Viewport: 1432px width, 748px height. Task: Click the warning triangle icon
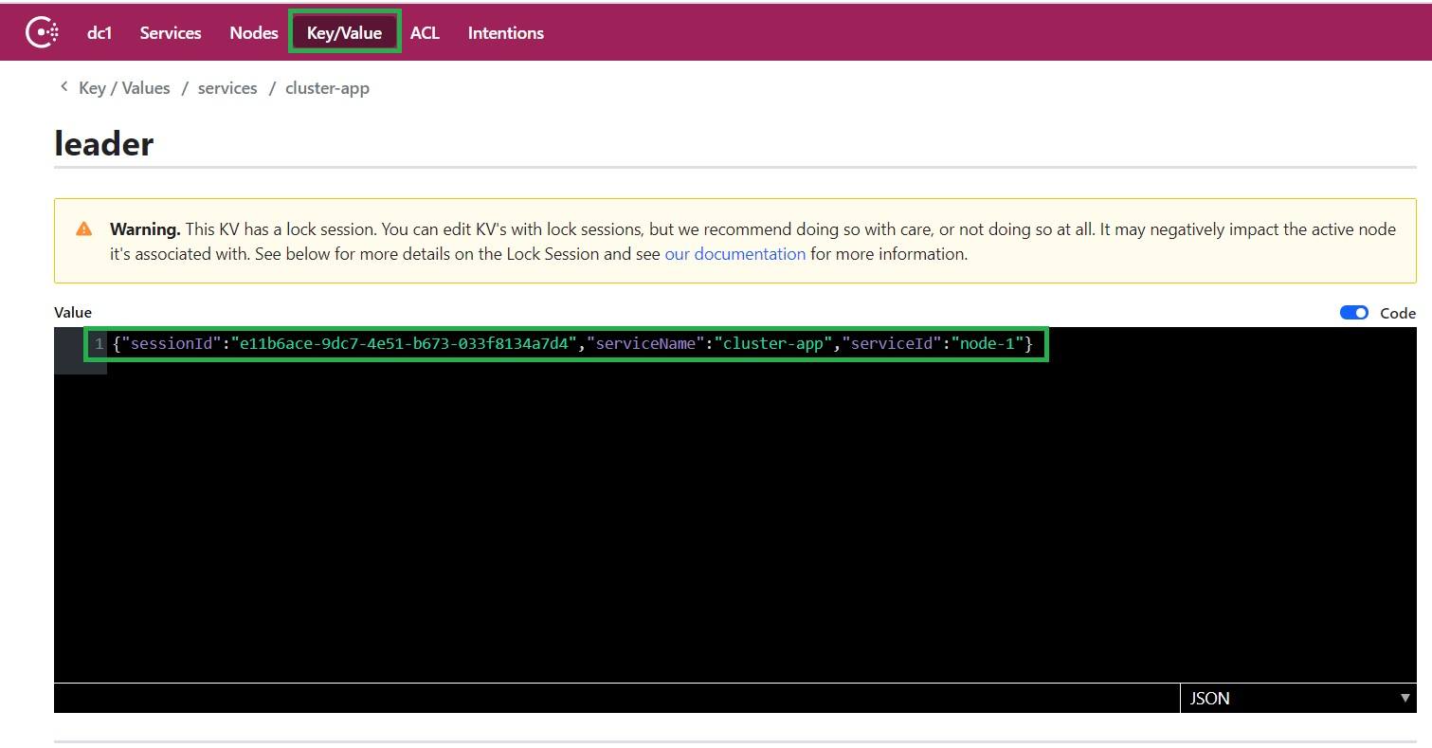pos(84,228)
